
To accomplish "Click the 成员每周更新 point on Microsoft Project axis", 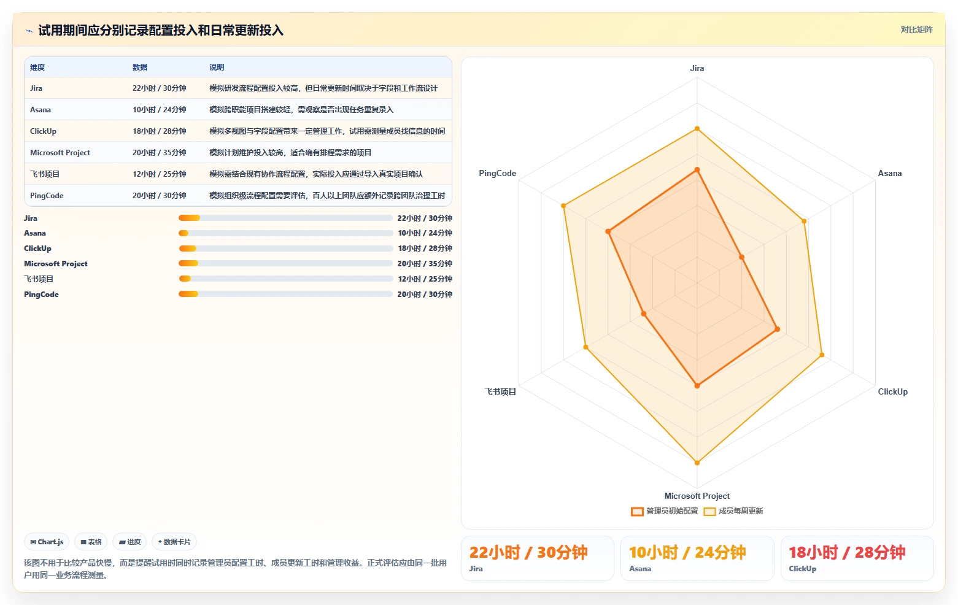I will tap(697, 463).
